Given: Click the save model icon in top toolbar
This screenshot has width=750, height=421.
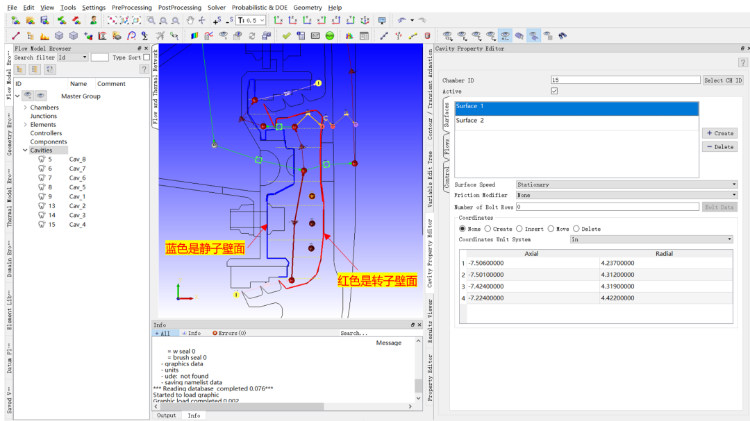Looking at the screenshot, I should pos(44,21).
